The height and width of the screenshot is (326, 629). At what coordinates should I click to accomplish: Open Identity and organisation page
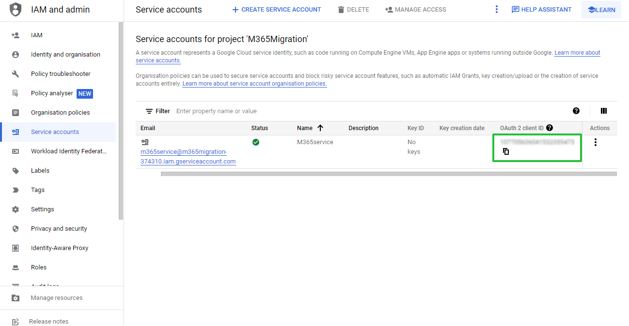[65, 55]
